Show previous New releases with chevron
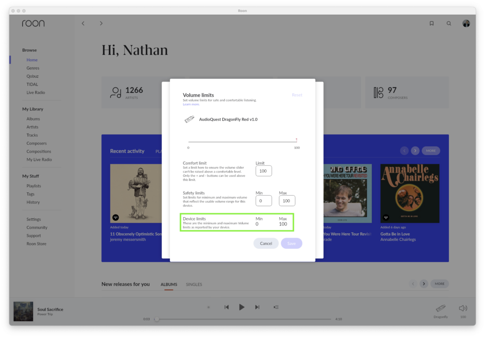Image resolution: width=485 pixels, height=337 pixels. coord(413,284)
